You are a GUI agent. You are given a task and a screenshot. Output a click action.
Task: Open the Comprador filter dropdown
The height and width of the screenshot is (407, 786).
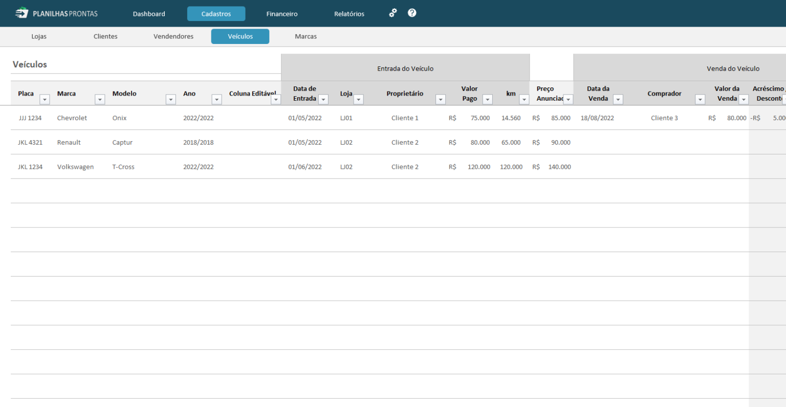[x=700, y=99]
